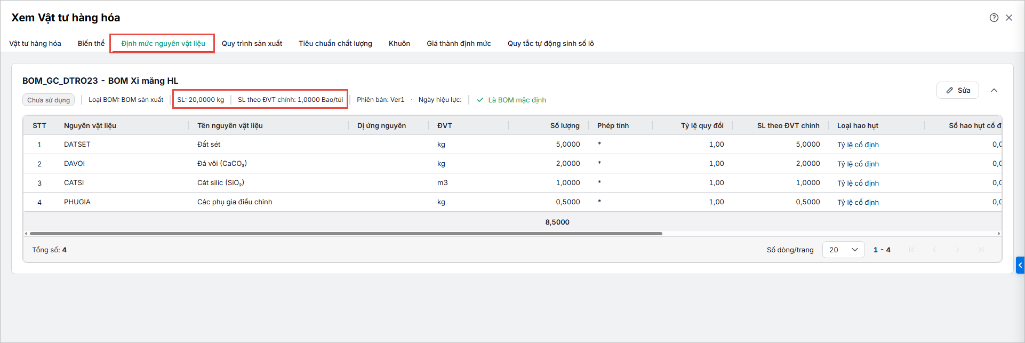
Task: Click the Dị ứng nguyên column header
Action: (381, 125)
